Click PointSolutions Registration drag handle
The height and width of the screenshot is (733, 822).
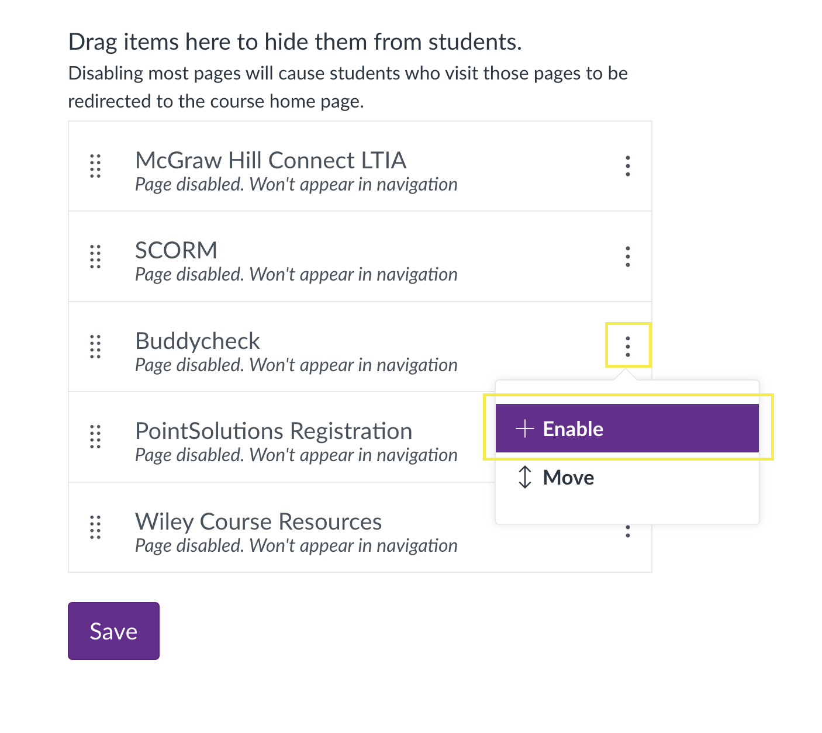[x=95, y=437]
